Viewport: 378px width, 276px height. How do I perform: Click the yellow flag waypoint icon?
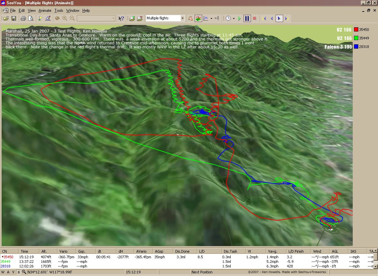point(41,18)
